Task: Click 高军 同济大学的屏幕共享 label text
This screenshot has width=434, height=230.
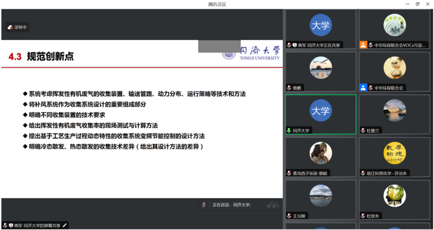Action: pos(37,225)
